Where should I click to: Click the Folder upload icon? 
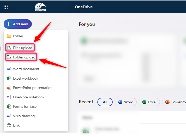(9, 57)
